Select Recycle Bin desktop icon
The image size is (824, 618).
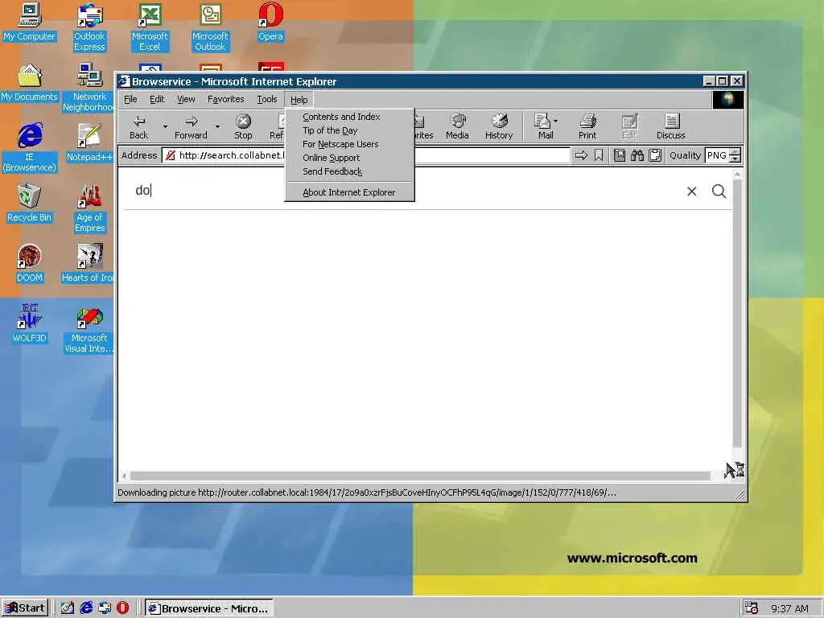[30, 204]
